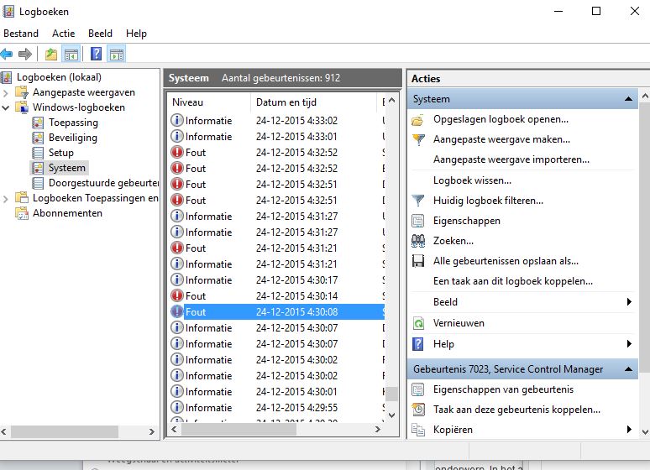Viewport: 650px width, 470px height.
Task: Click Opgeslagen logboek openen... action
Action: click(x=501, y=119)
